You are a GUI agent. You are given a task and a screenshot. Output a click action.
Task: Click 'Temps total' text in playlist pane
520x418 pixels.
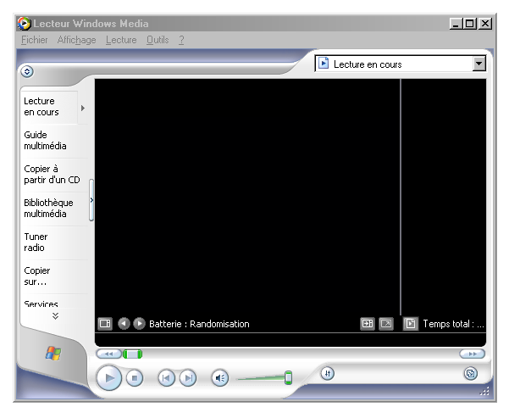[x=453, y=324]
